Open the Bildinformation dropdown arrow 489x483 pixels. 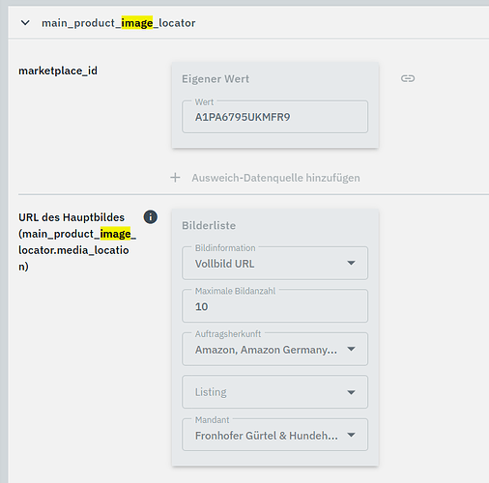(351, 263)
